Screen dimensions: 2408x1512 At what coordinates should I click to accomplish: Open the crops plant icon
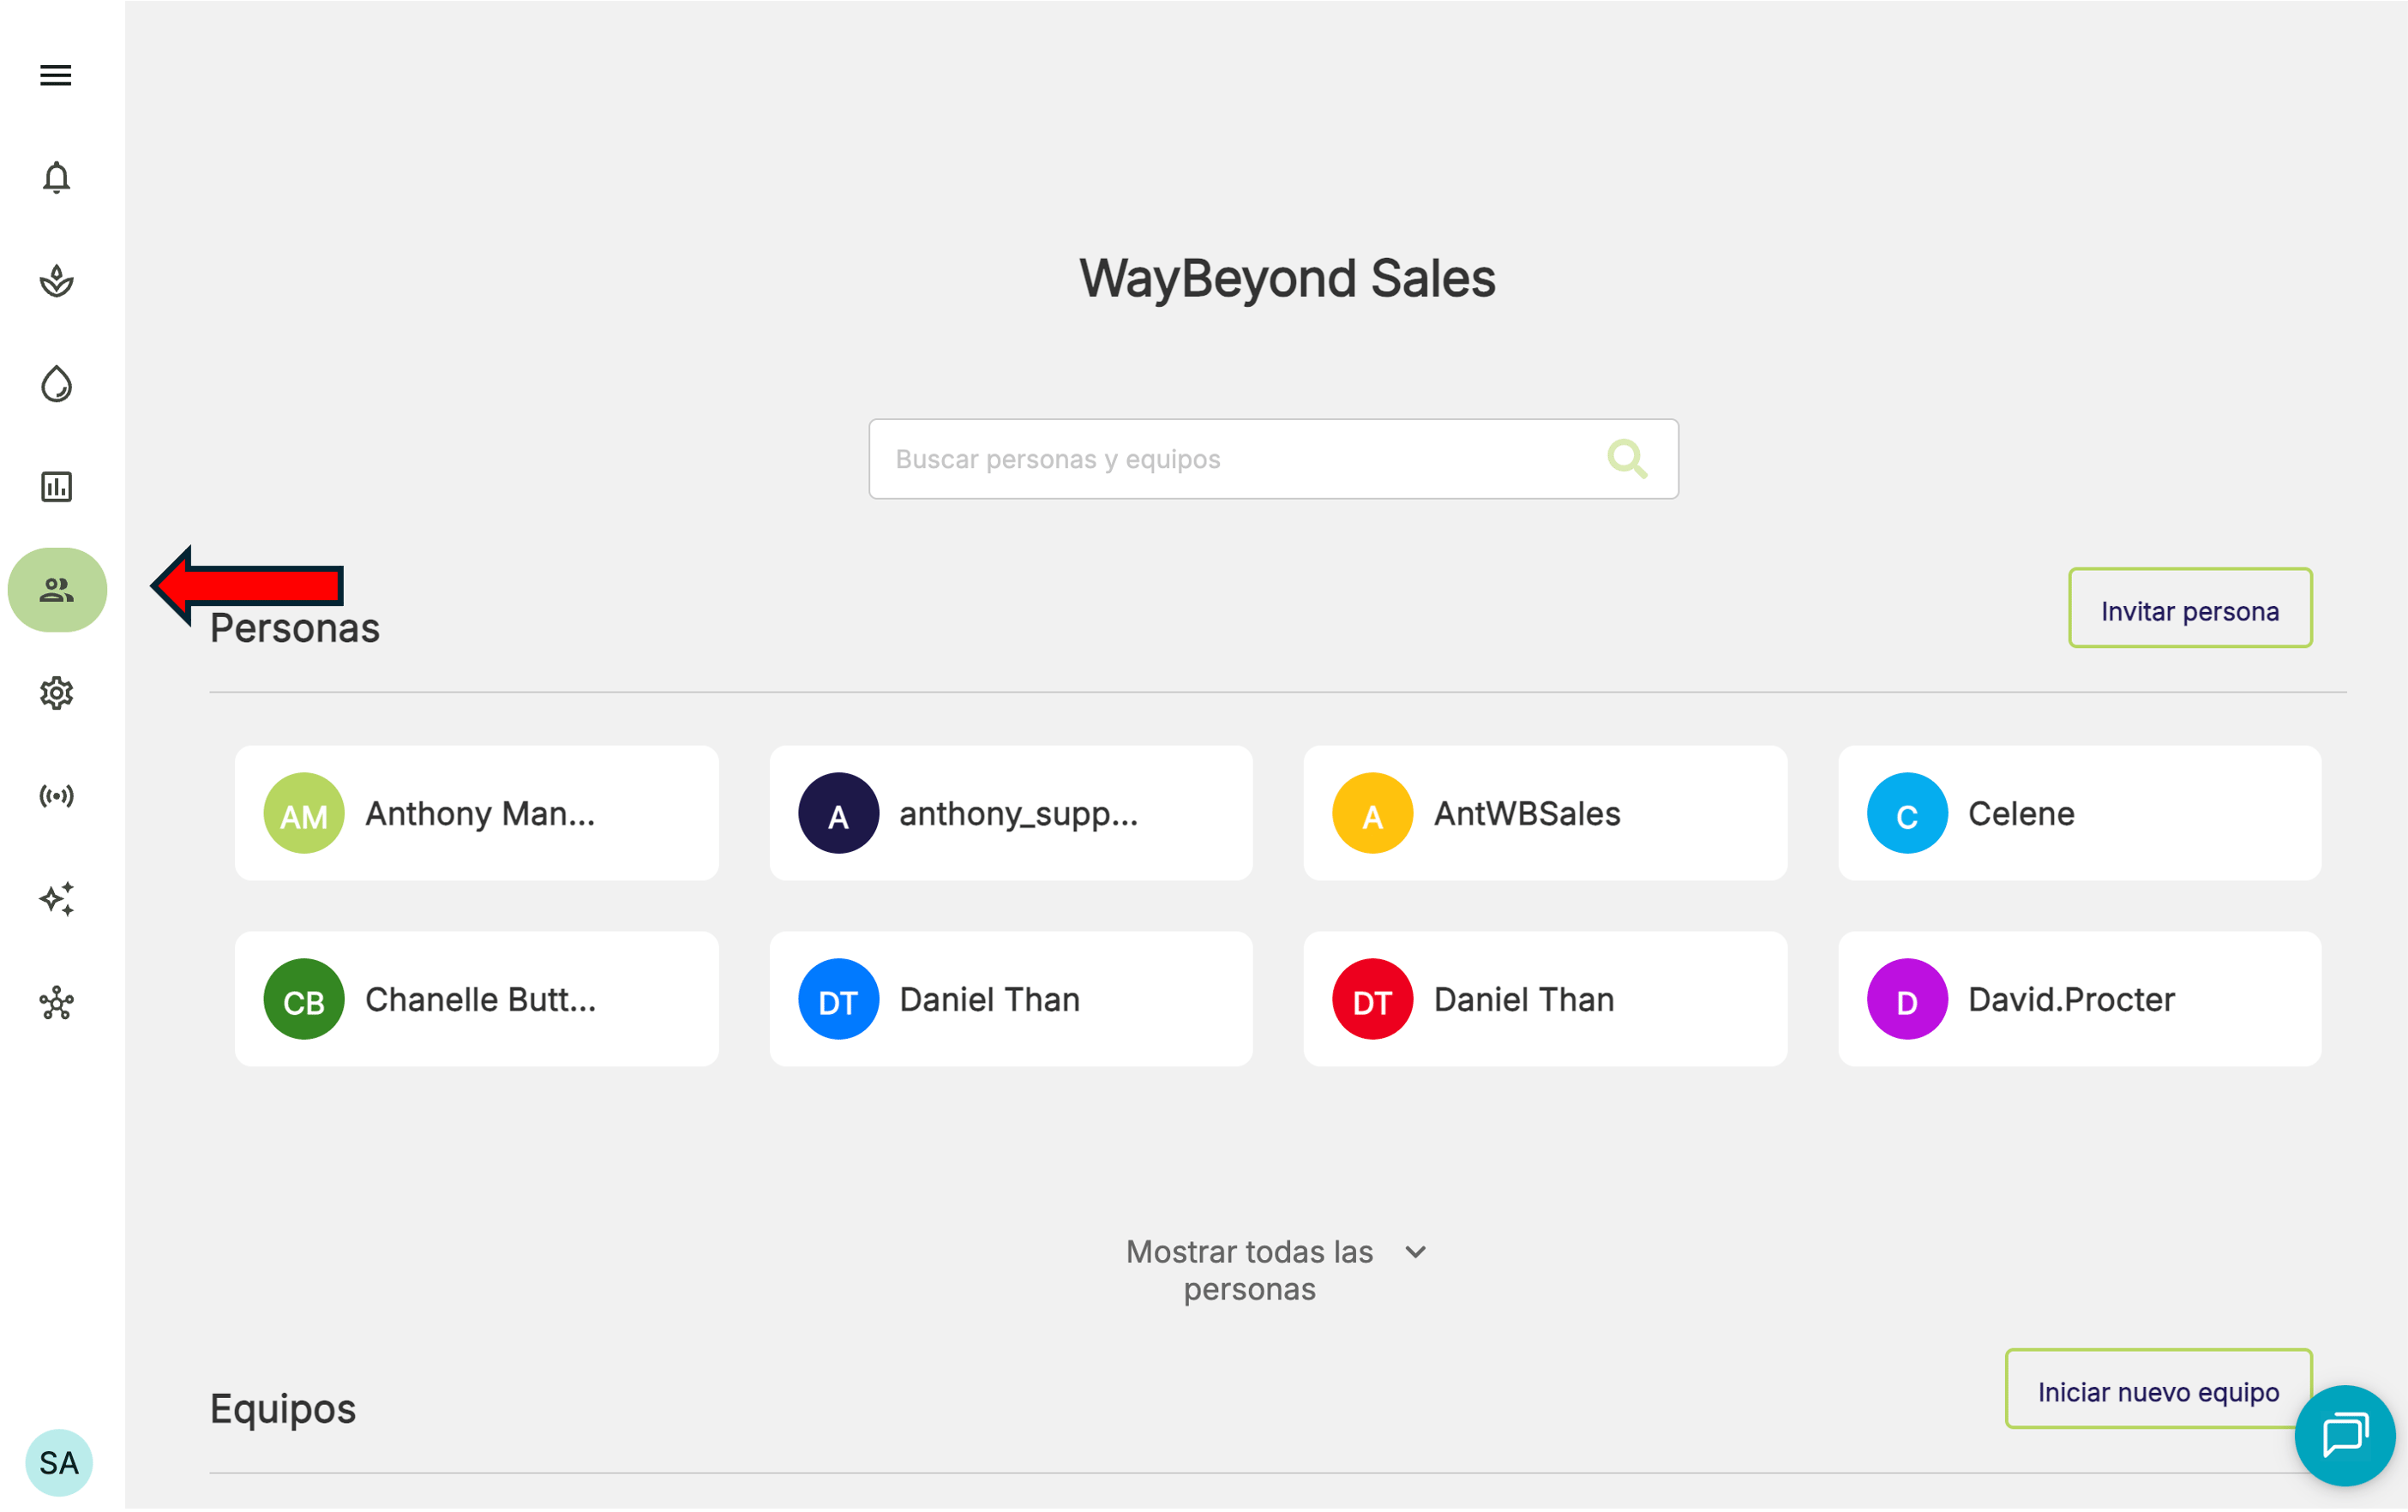coord(56,281)
